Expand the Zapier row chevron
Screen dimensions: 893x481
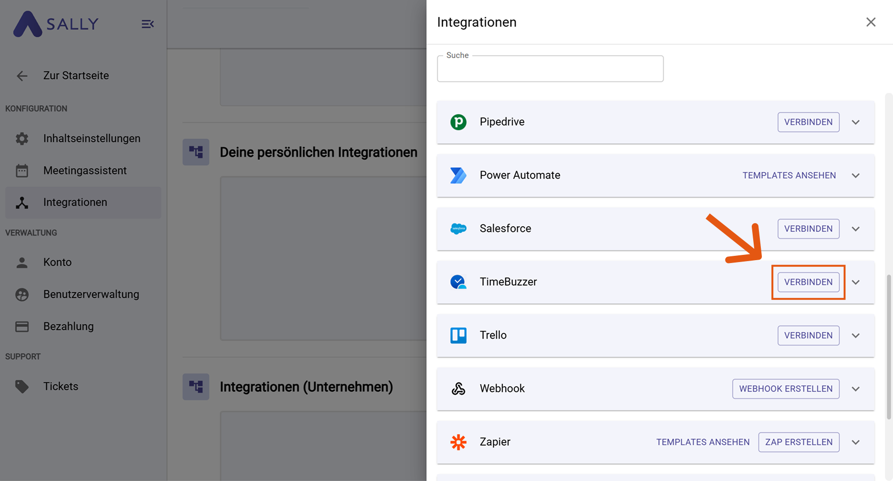click(856, 442)
